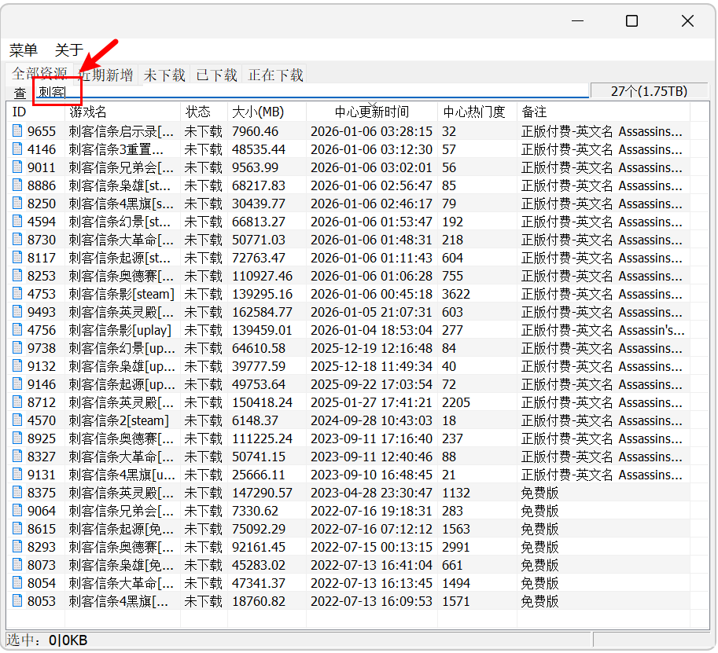Switch to the 正在下载 tab

275,75
